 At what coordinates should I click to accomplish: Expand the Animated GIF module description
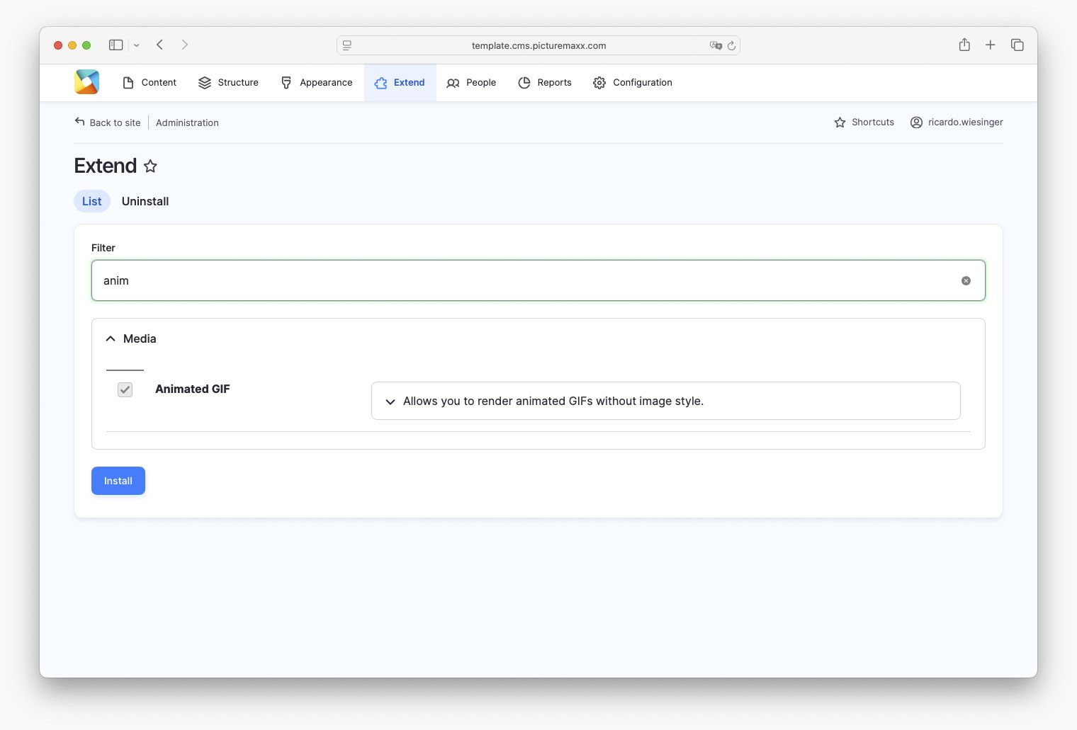(x=390, y=401)
